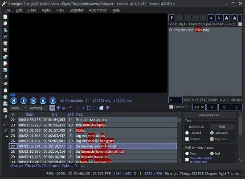Click the first A primary color button
The height and width of the screenshot is (179, 245).
[x=211, y=18]
